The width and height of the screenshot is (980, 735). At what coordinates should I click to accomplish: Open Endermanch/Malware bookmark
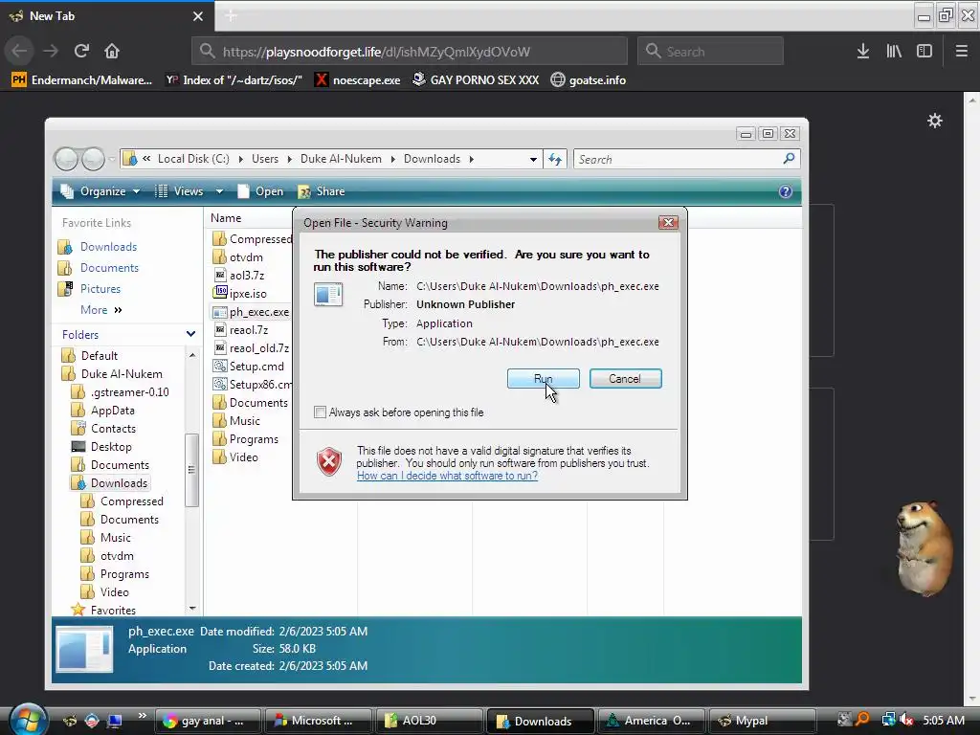pos(82,80)
